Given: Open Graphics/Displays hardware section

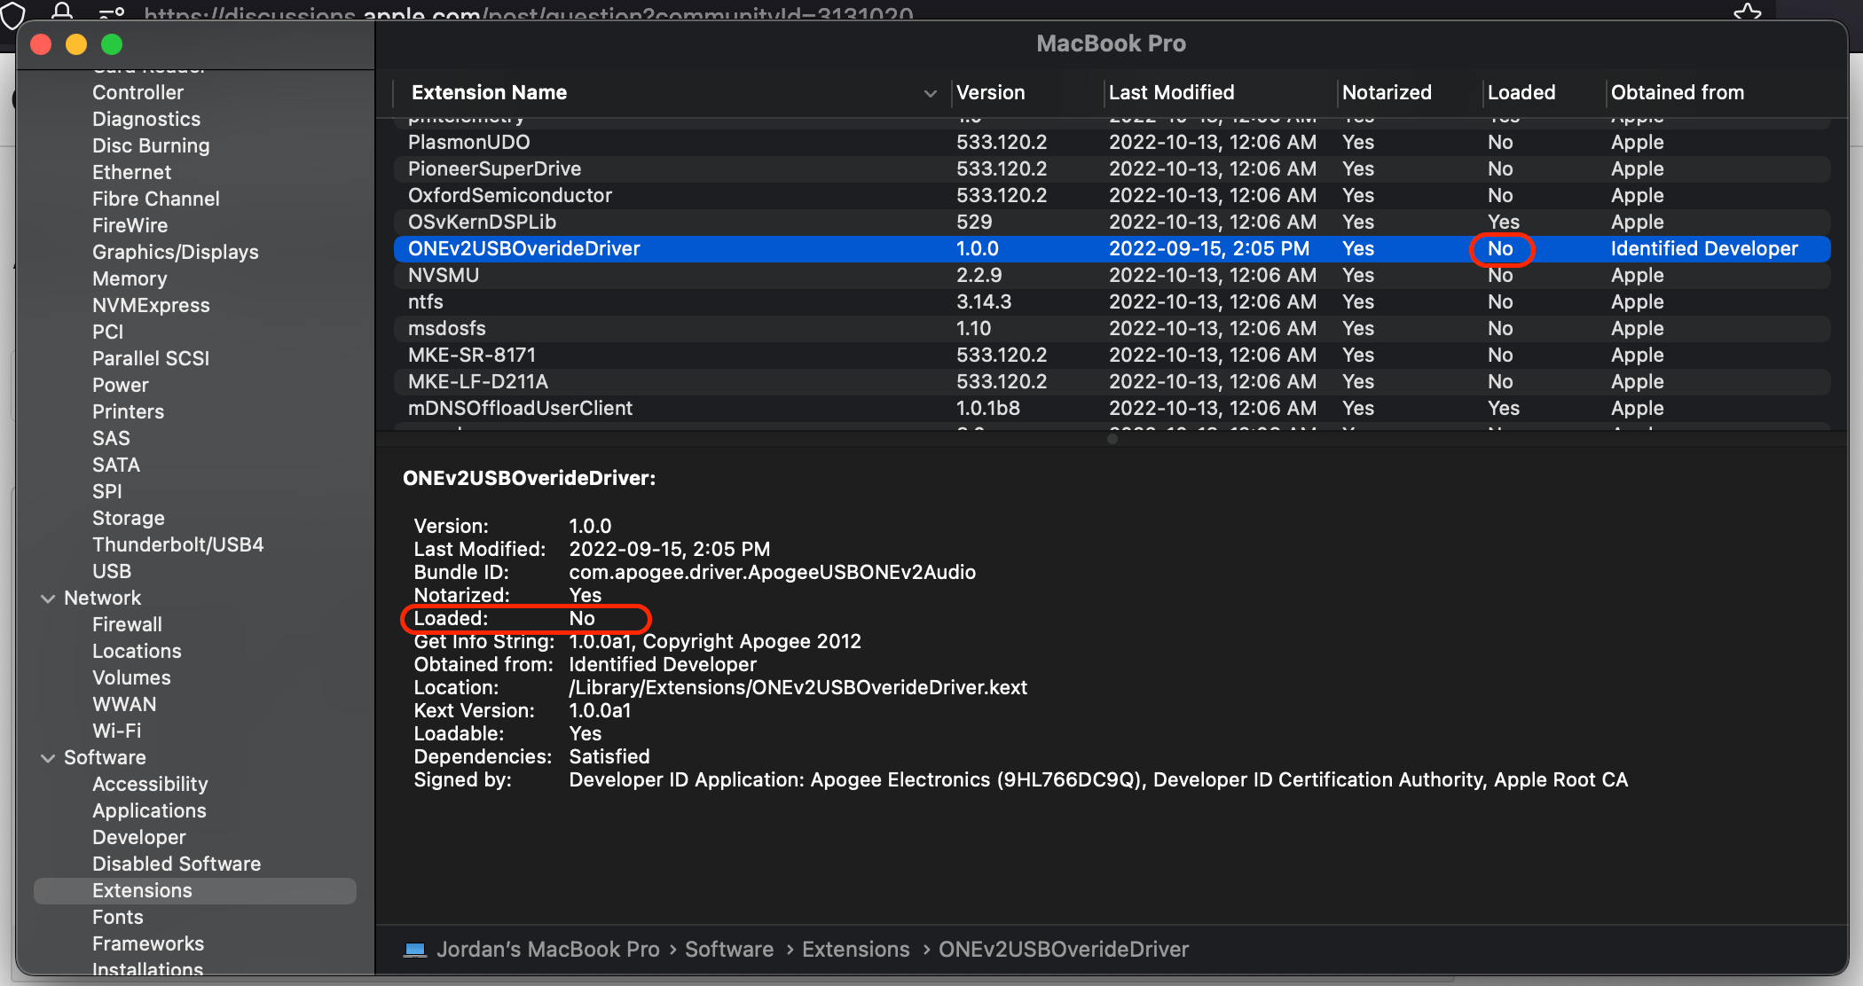Looking at the screenshot, I should [175, 252].
